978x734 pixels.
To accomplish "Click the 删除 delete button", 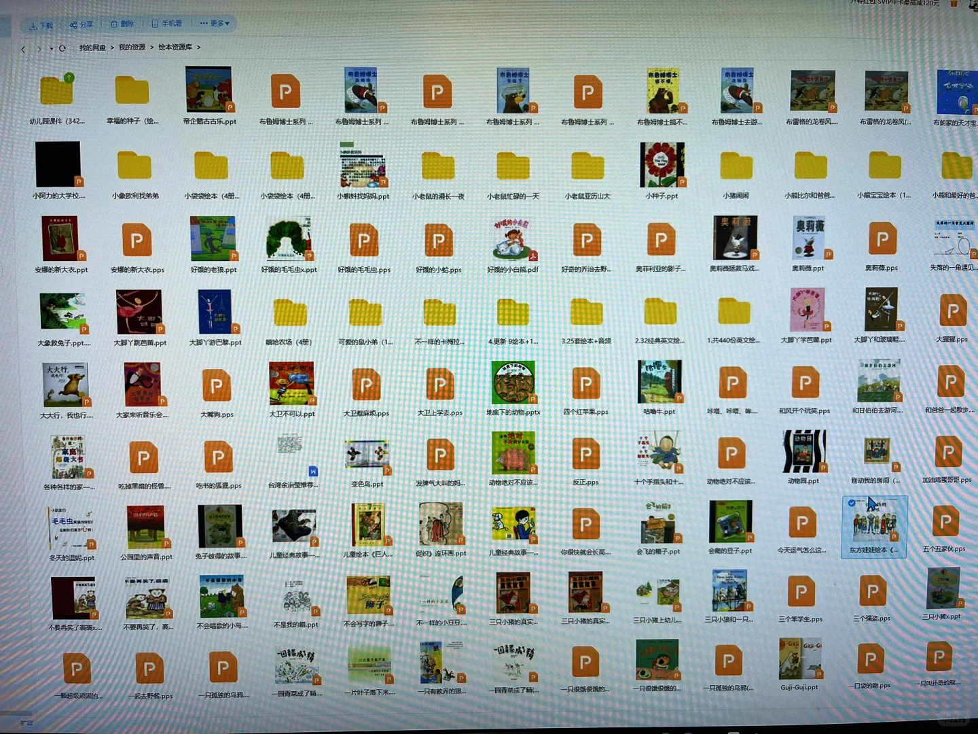I will [x=122, y=24].
